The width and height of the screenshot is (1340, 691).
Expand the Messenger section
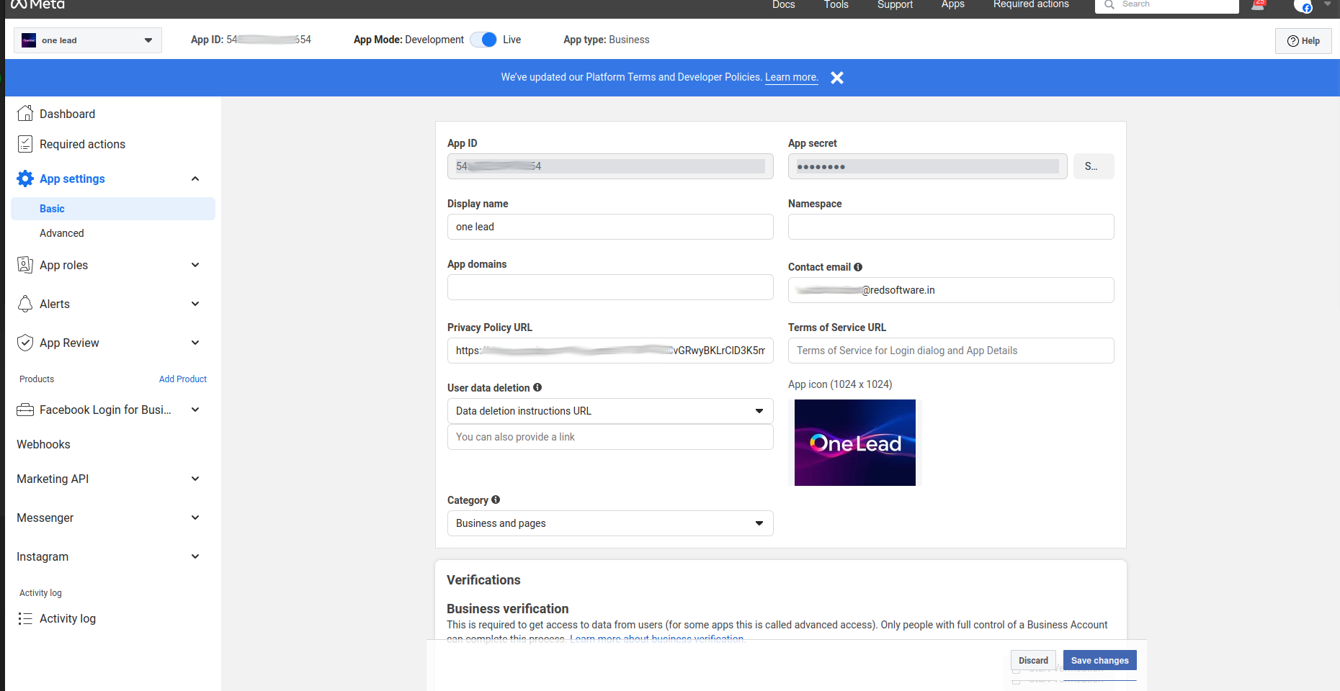pyautogui.click(x=195, y=518)
